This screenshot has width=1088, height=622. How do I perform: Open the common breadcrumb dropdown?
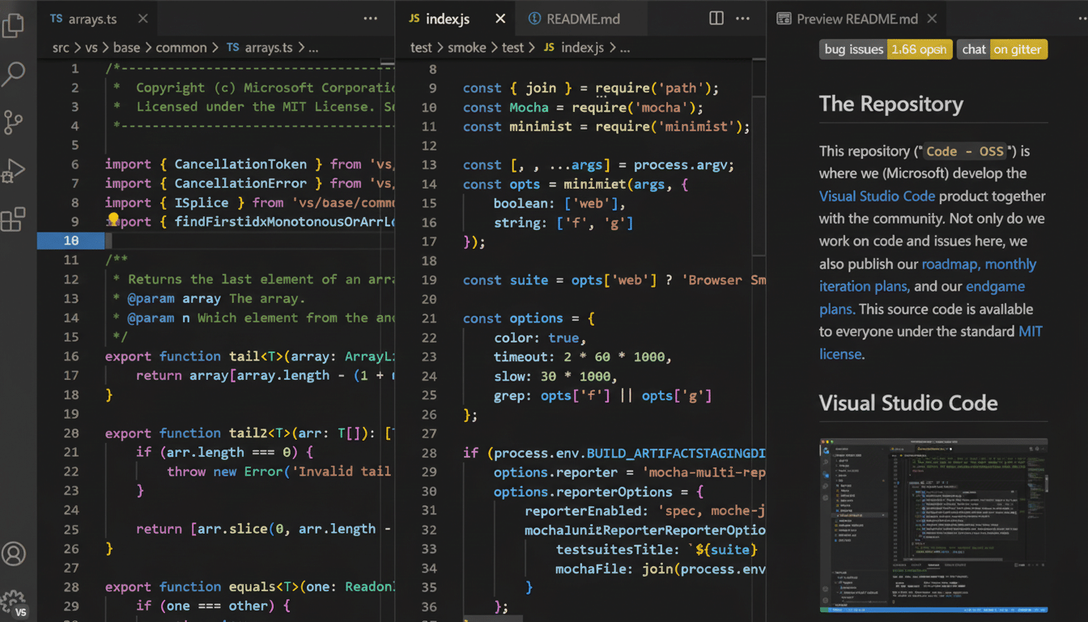(181, 48)
